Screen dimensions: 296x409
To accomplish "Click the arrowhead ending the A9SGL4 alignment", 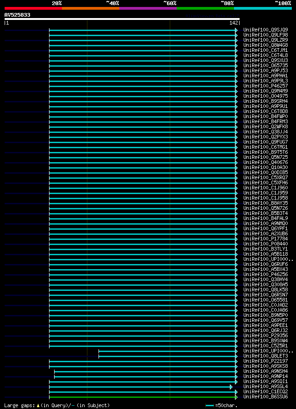I will 231,387.
